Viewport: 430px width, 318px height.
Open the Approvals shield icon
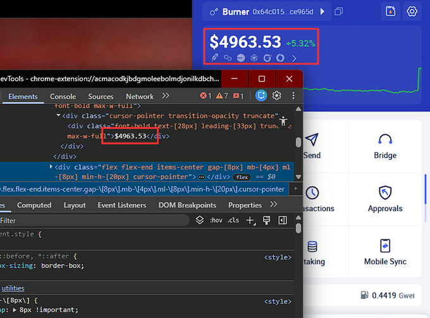coord(385,192)
